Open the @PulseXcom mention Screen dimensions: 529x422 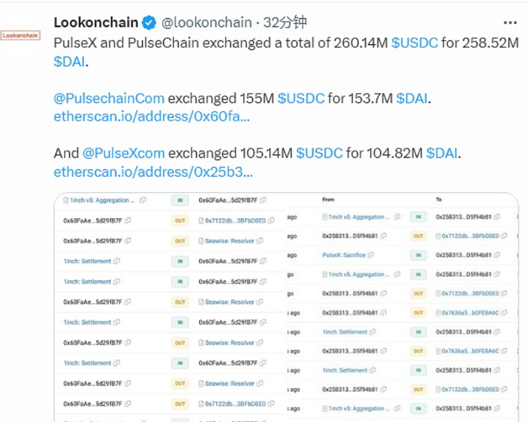click(124, 154)
